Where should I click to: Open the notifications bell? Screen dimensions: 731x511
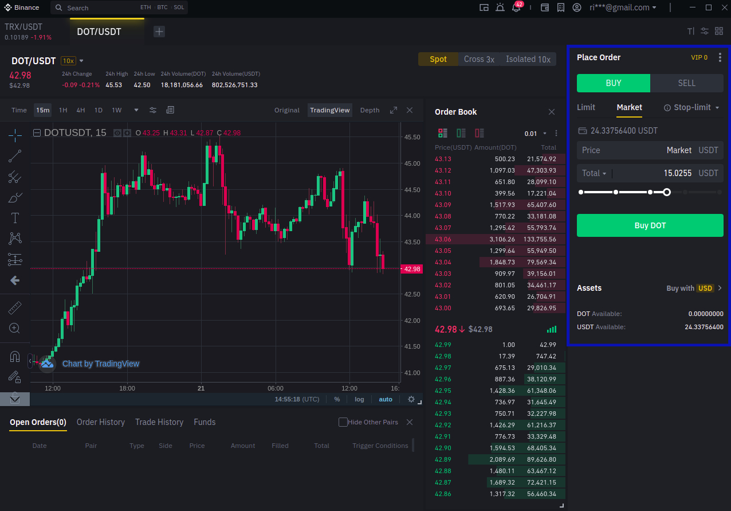(516, 8)
